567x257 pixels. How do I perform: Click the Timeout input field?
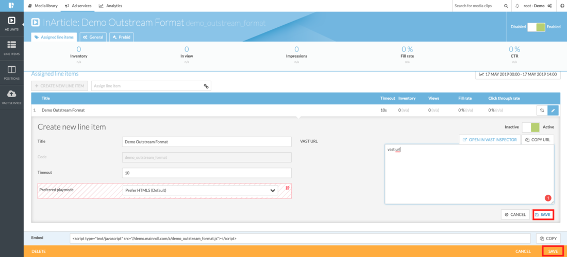[207, 173]
